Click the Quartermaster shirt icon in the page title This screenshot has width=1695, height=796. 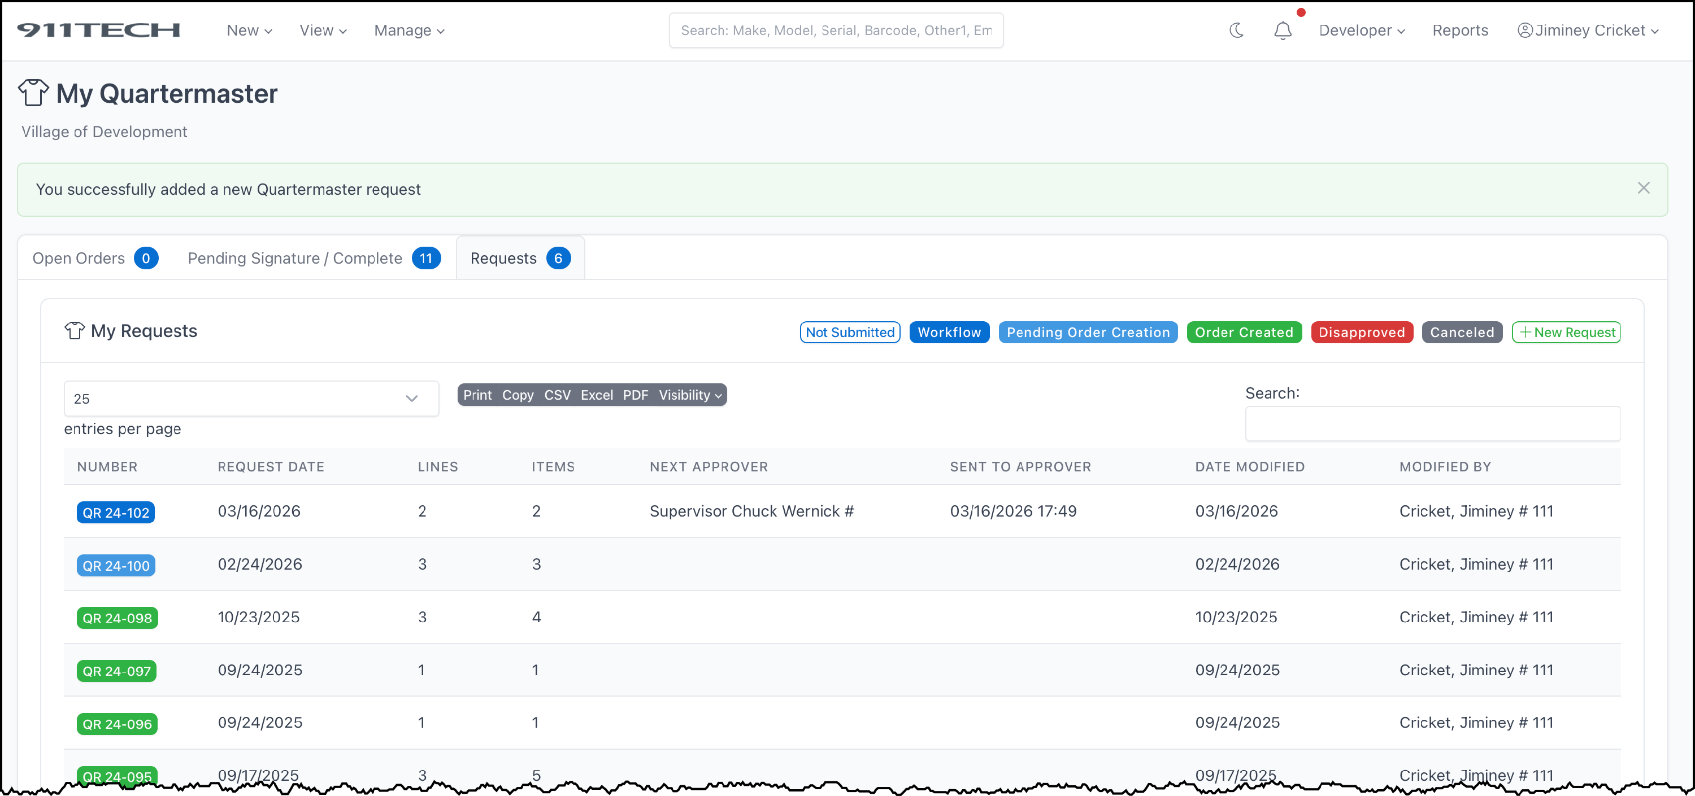pos(33,93)
